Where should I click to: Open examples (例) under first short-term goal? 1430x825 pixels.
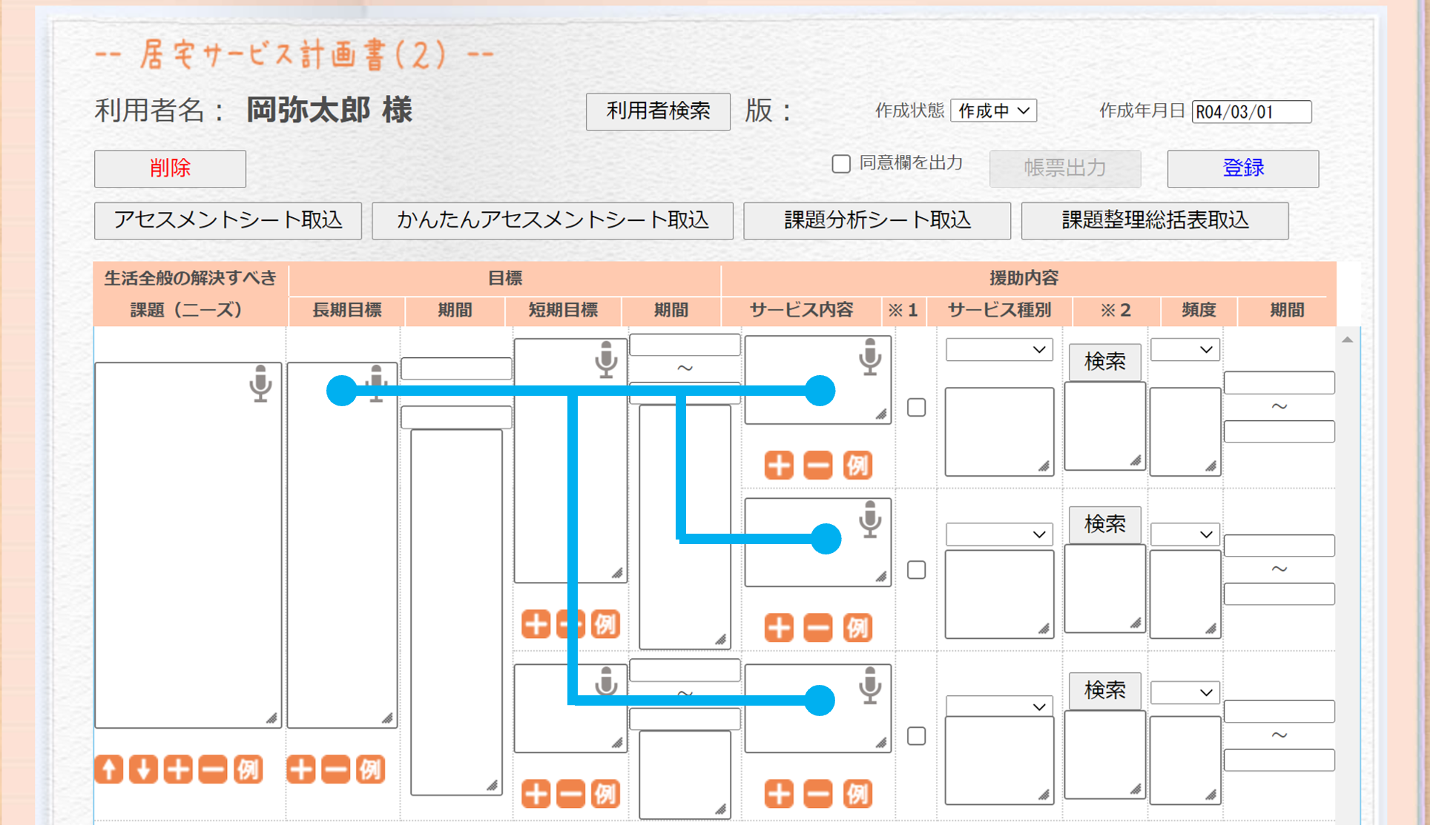(605, 624)
